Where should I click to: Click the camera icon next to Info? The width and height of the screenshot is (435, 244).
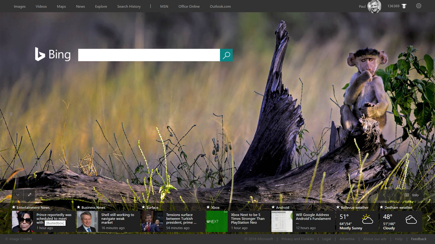(407, 195)
